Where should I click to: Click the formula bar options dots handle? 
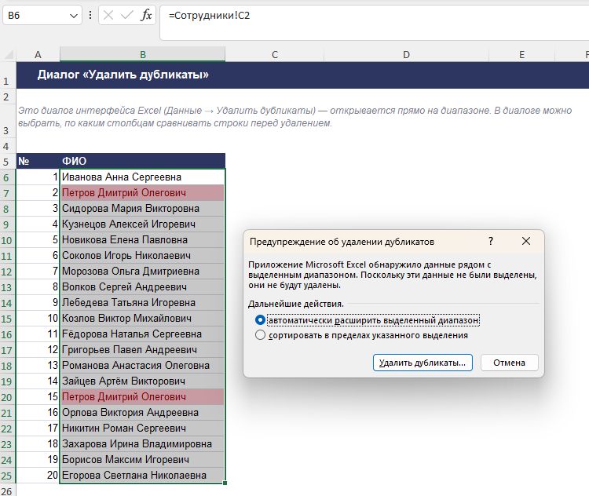coord(90,16)
